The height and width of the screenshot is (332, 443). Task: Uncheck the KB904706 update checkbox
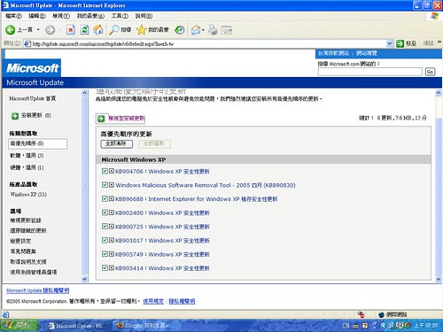pyautogui.click(x=105, y=171)
